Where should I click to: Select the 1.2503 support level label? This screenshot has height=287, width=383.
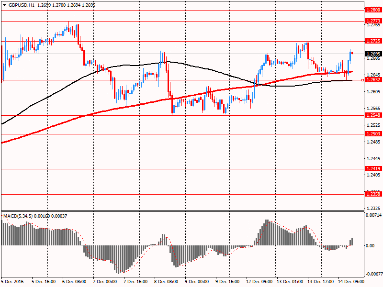tap(373, 134)
